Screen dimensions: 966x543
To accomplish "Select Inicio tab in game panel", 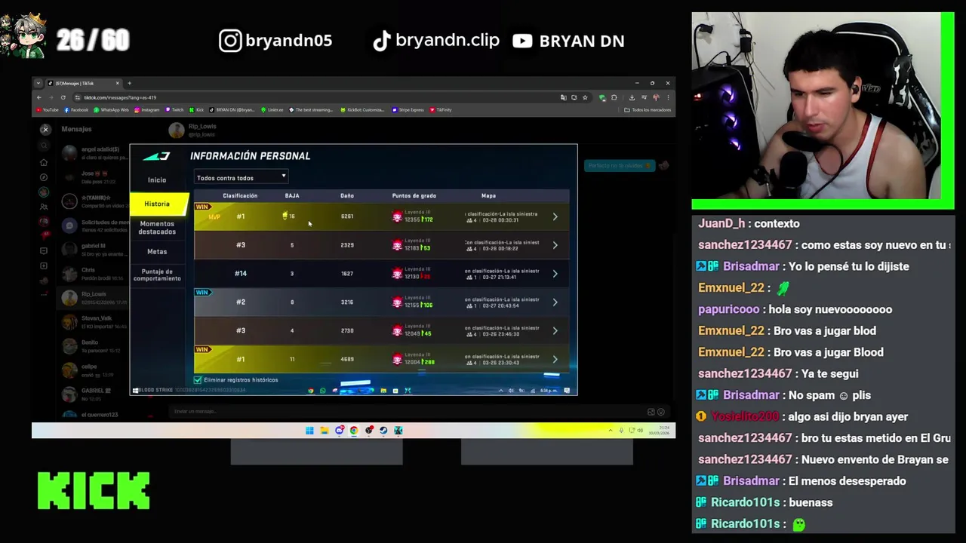I will [157, 180].
